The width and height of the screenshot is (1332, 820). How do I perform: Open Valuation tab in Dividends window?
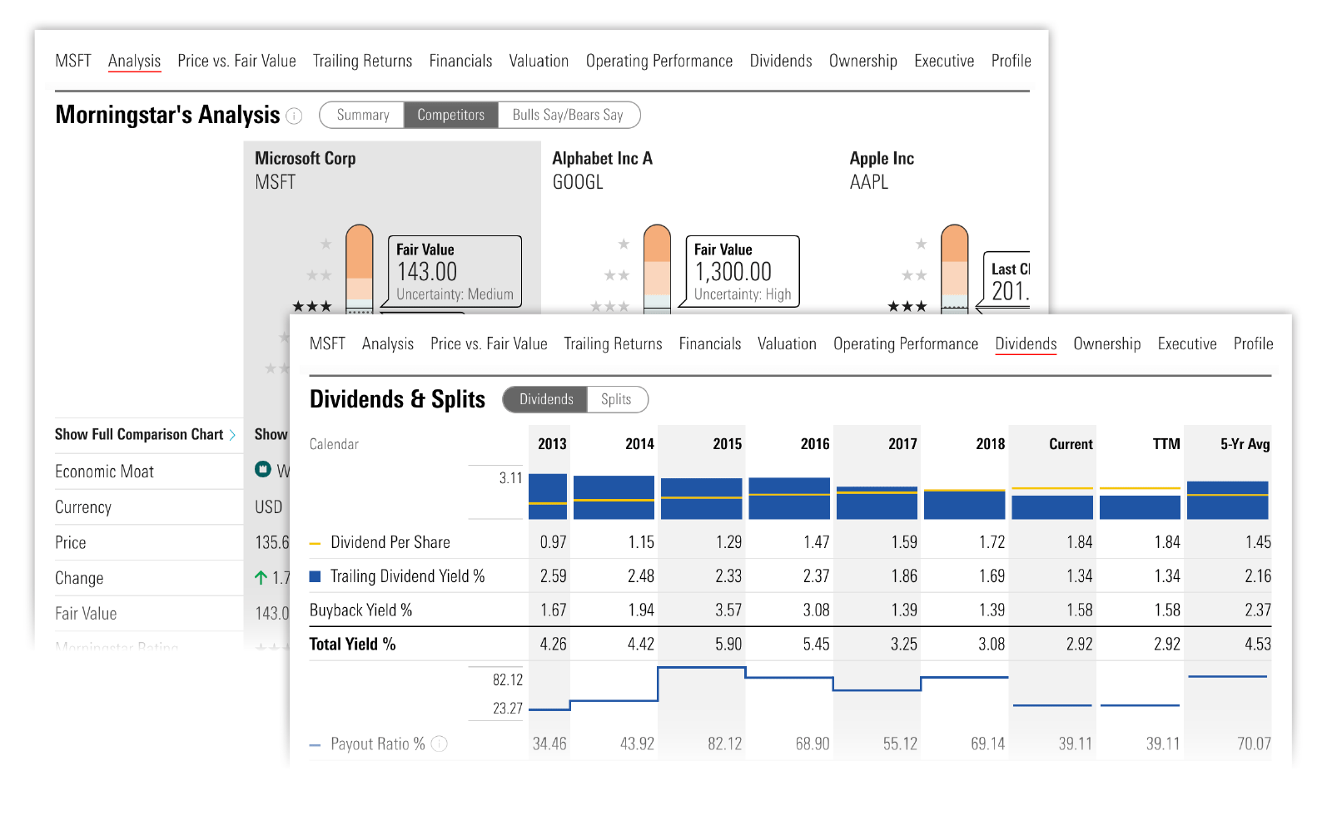click(x=787, y=343)
